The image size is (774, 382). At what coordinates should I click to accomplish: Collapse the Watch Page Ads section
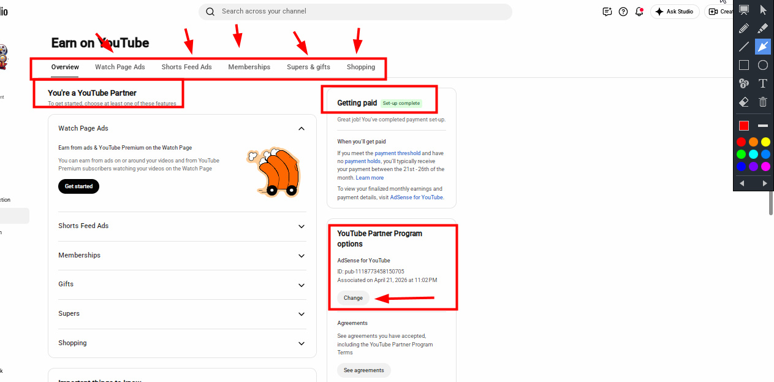(302, 129)
